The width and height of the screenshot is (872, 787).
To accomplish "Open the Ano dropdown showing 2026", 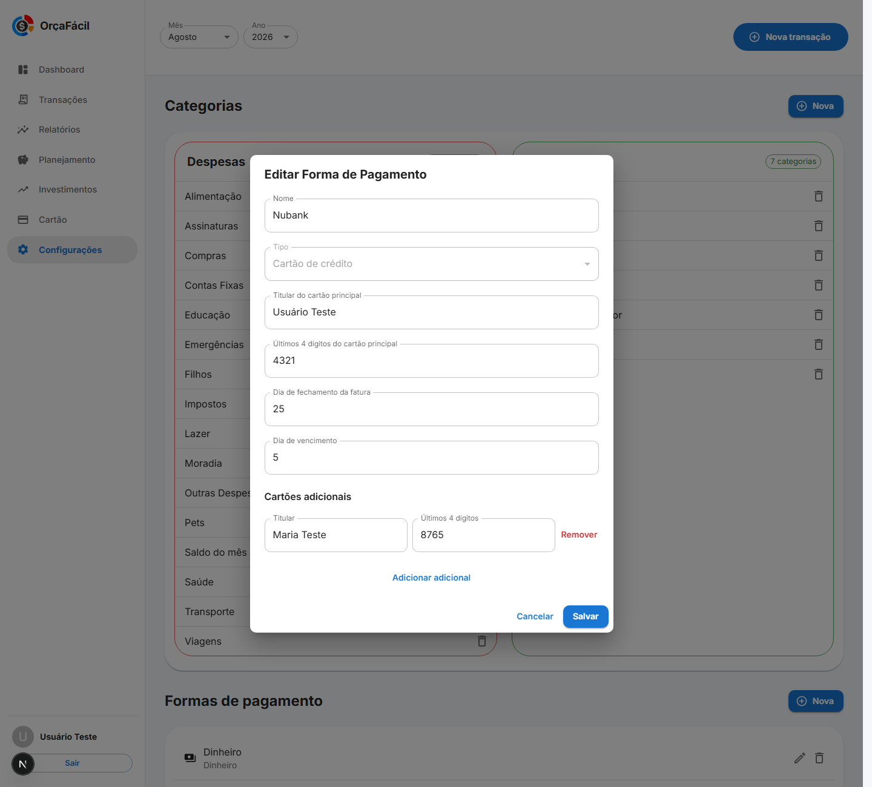I will [x=270, y=37].
